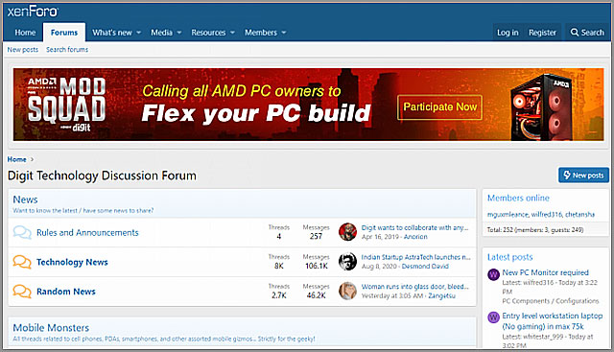Screen dimensions: 614x352
Task: Click the blue New posts button
Action: tap(583, 176)
